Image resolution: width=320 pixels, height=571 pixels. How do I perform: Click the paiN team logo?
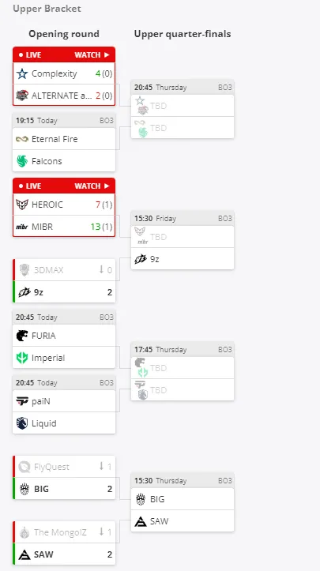(x=22, y=401)
